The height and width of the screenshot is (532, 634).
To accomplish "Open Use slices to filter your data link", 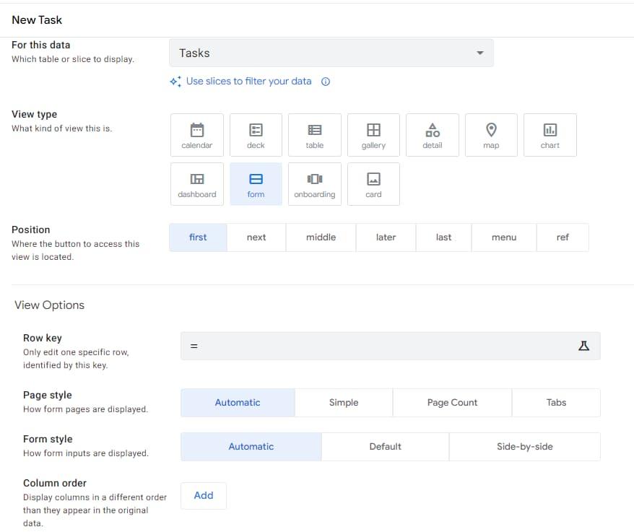I will [x=248, y=82].
